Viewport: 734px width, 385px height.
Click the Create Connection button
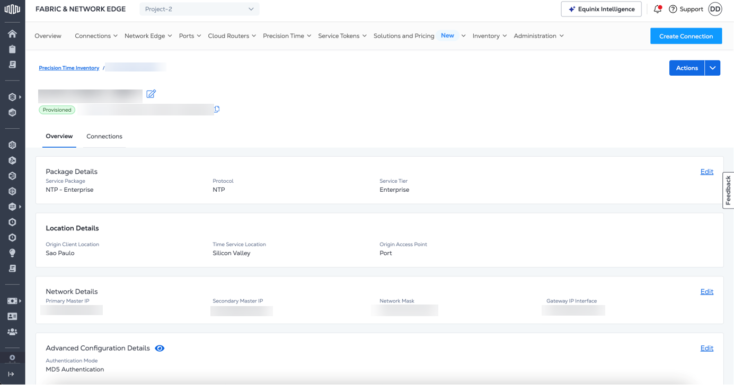[x=686, y=36]
